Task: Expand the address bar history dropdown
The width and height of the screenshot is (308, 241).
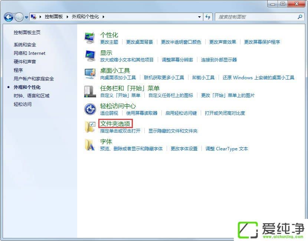Action: [x=200, y=17]
